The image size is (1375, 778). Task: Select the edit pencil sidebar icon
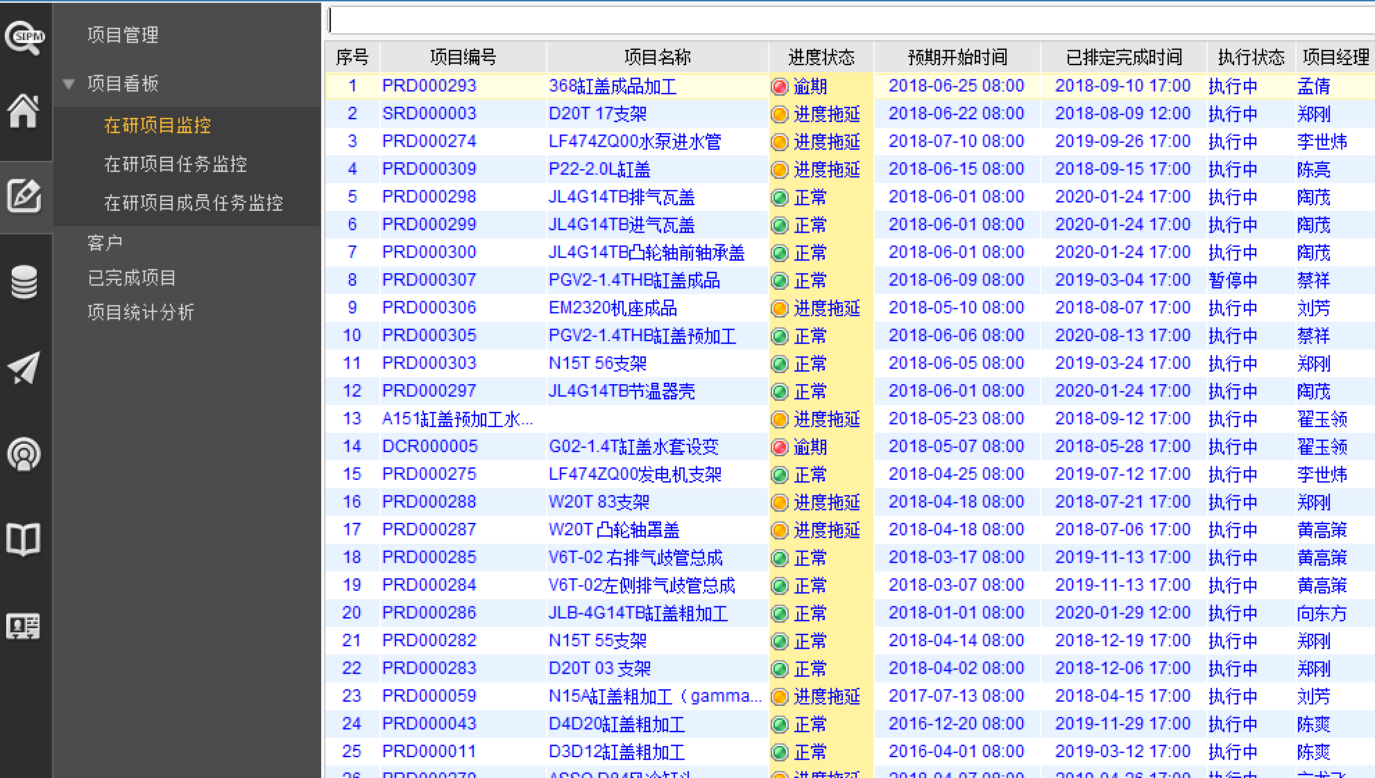[x=24, y=196]
